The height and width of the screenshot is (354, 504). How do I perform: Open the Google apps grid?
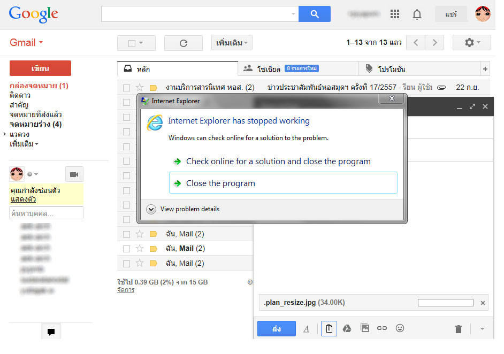395,14
